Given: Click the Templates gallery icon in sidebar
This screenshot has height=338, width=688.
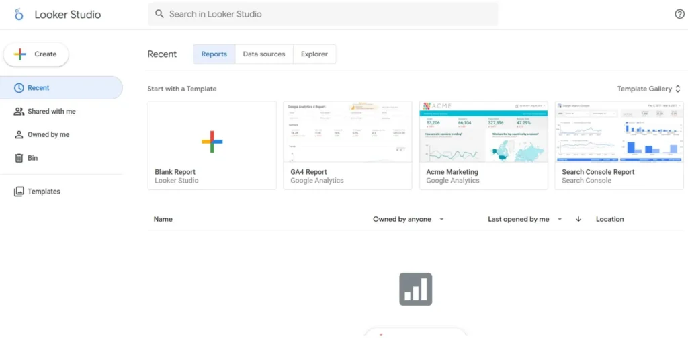Looking at the screenshot, I should click(x=19, y=192).
